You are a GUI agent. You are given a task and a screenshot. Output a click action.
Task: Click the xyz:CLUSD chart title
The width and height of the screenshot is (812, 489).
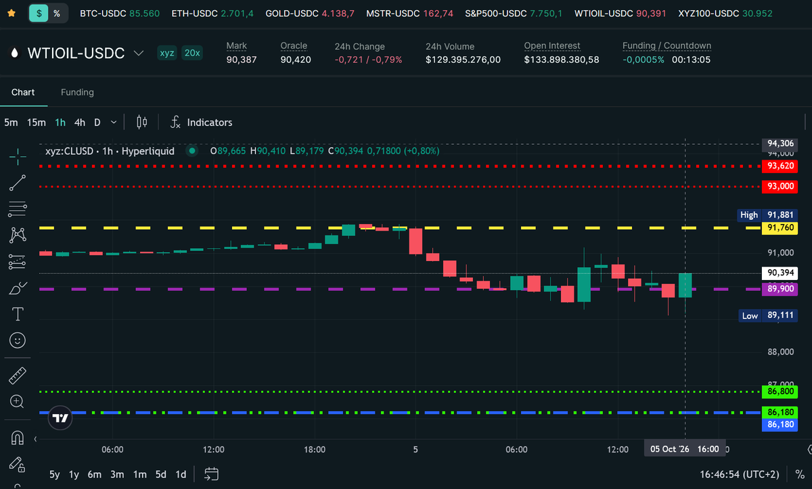(x=110, y=151)
